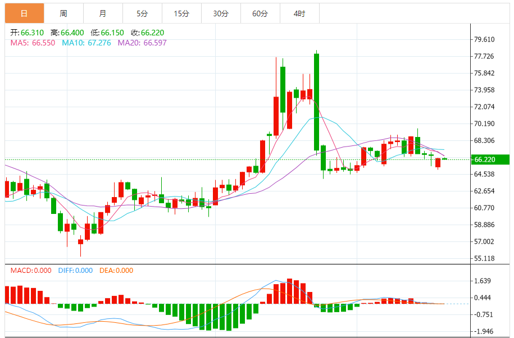Screen dimensions: 514x338
Task: Click the current price tag 66.220
Action: (490, 159)
